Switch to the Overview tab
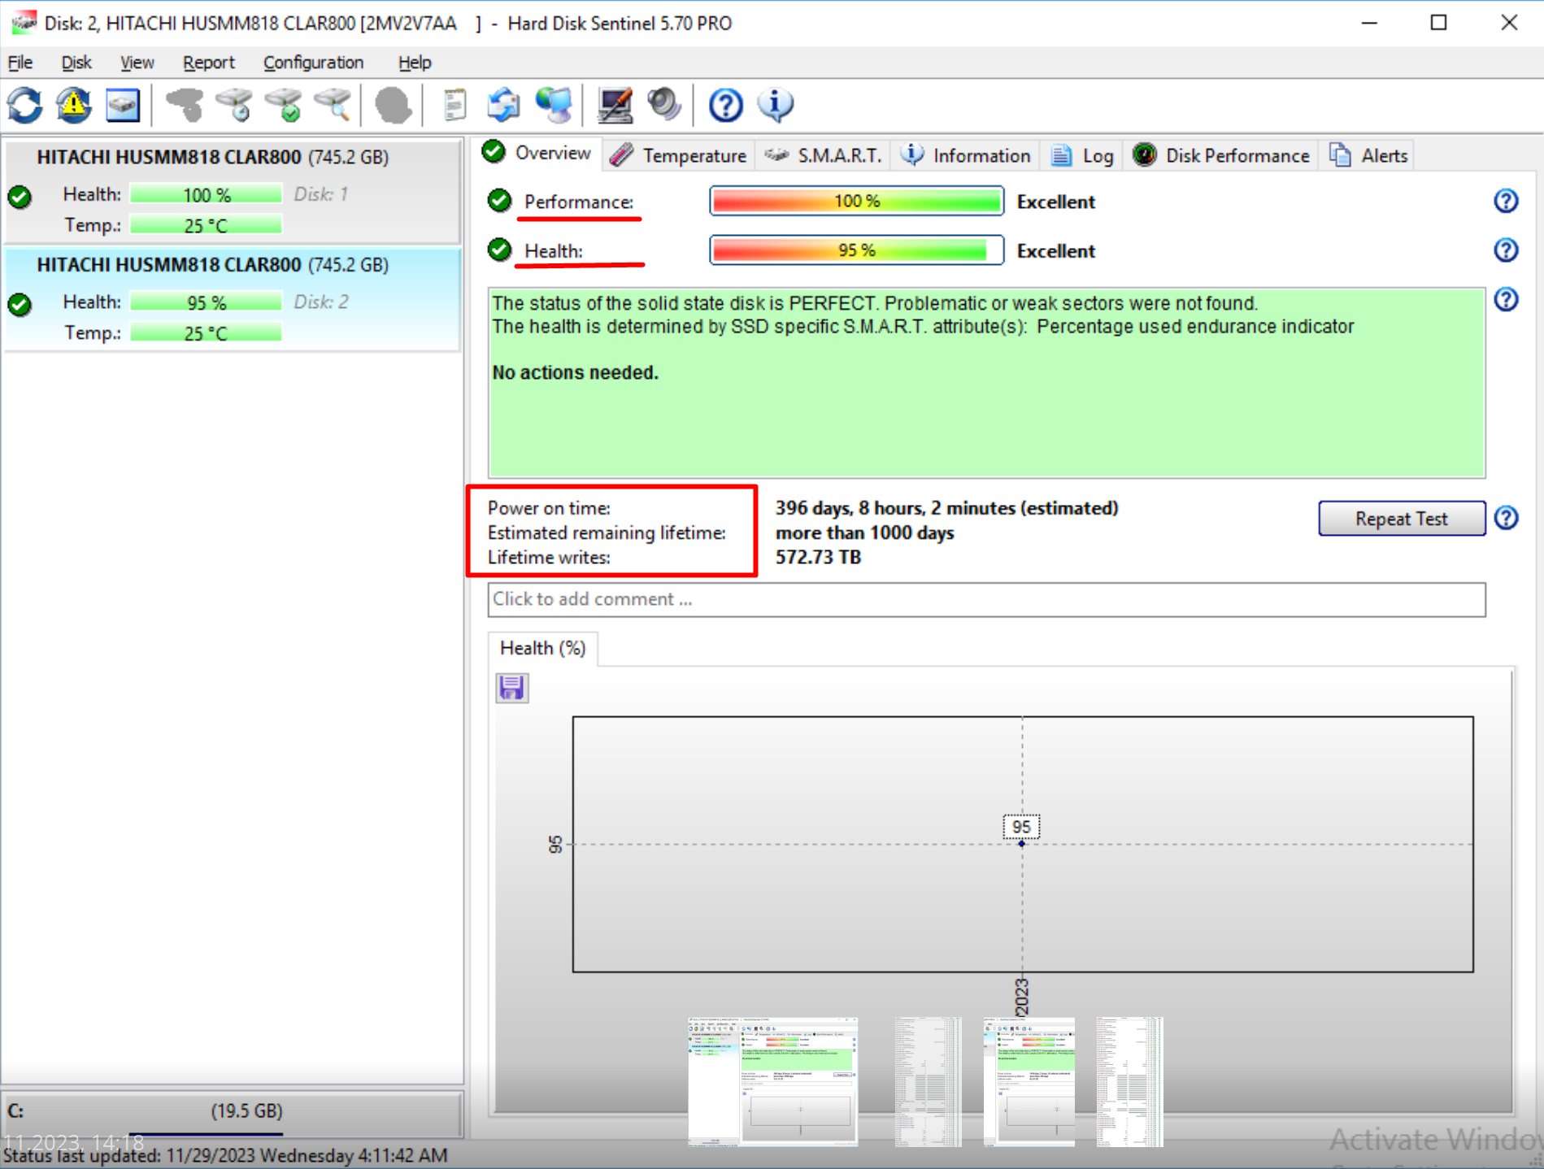 (537, 153)
